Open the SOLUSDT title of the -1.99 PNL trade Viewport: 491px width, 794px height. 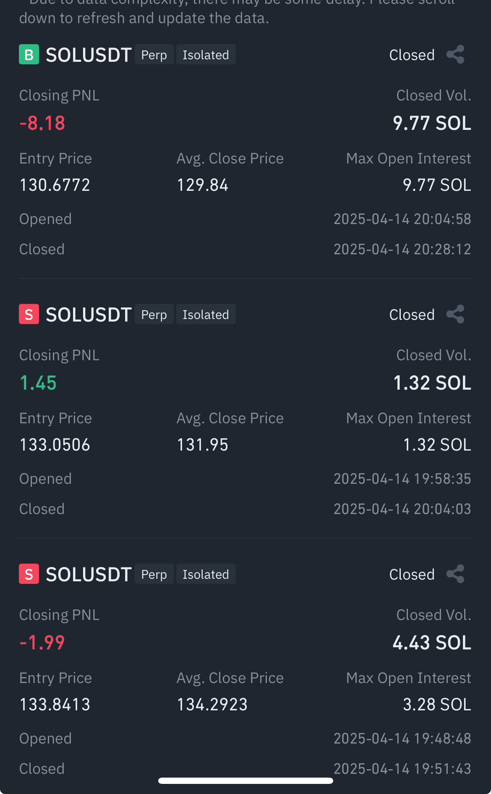88,575
